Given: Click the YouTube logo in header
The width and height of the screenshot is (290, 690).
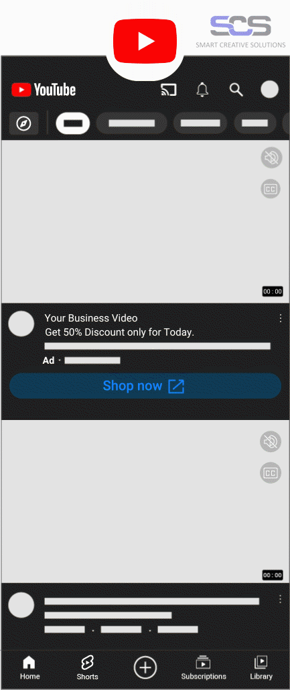Looking at the screenshot, I should point(44,90).
